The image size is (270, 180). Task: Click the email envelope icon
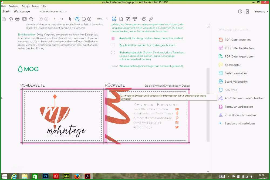coord(25,19)
